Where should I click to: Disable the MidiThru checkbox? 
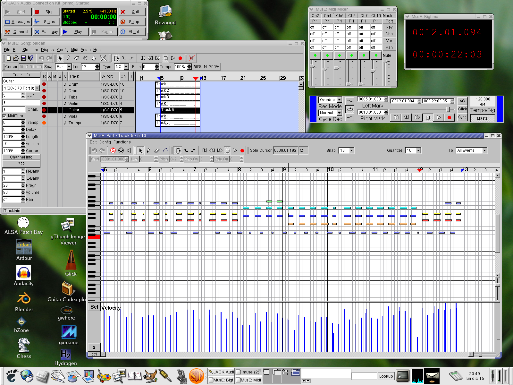pyautogui.click(x=4, y=116)
